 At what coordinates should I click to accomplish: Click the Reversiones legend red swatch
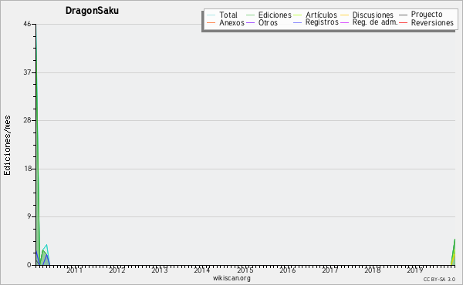pos(403,22)
